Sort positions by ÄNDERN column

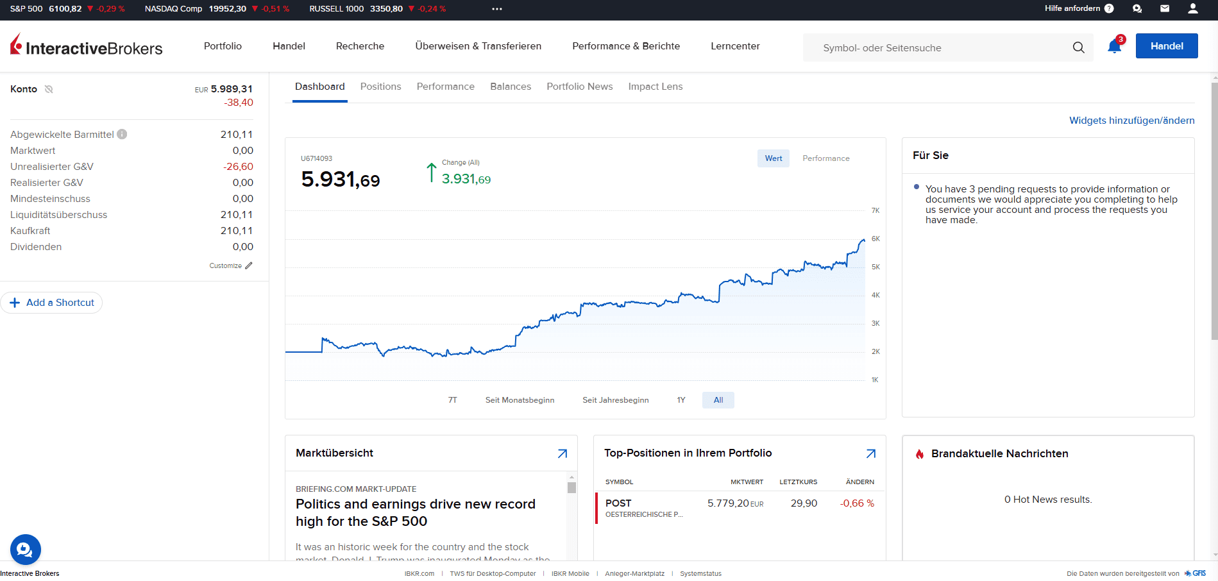pyautogui.click(x=860, y=482)
